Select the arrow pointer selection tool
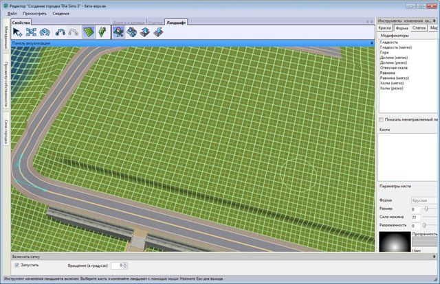Screen dimensions: 440x284 [17, 32]
